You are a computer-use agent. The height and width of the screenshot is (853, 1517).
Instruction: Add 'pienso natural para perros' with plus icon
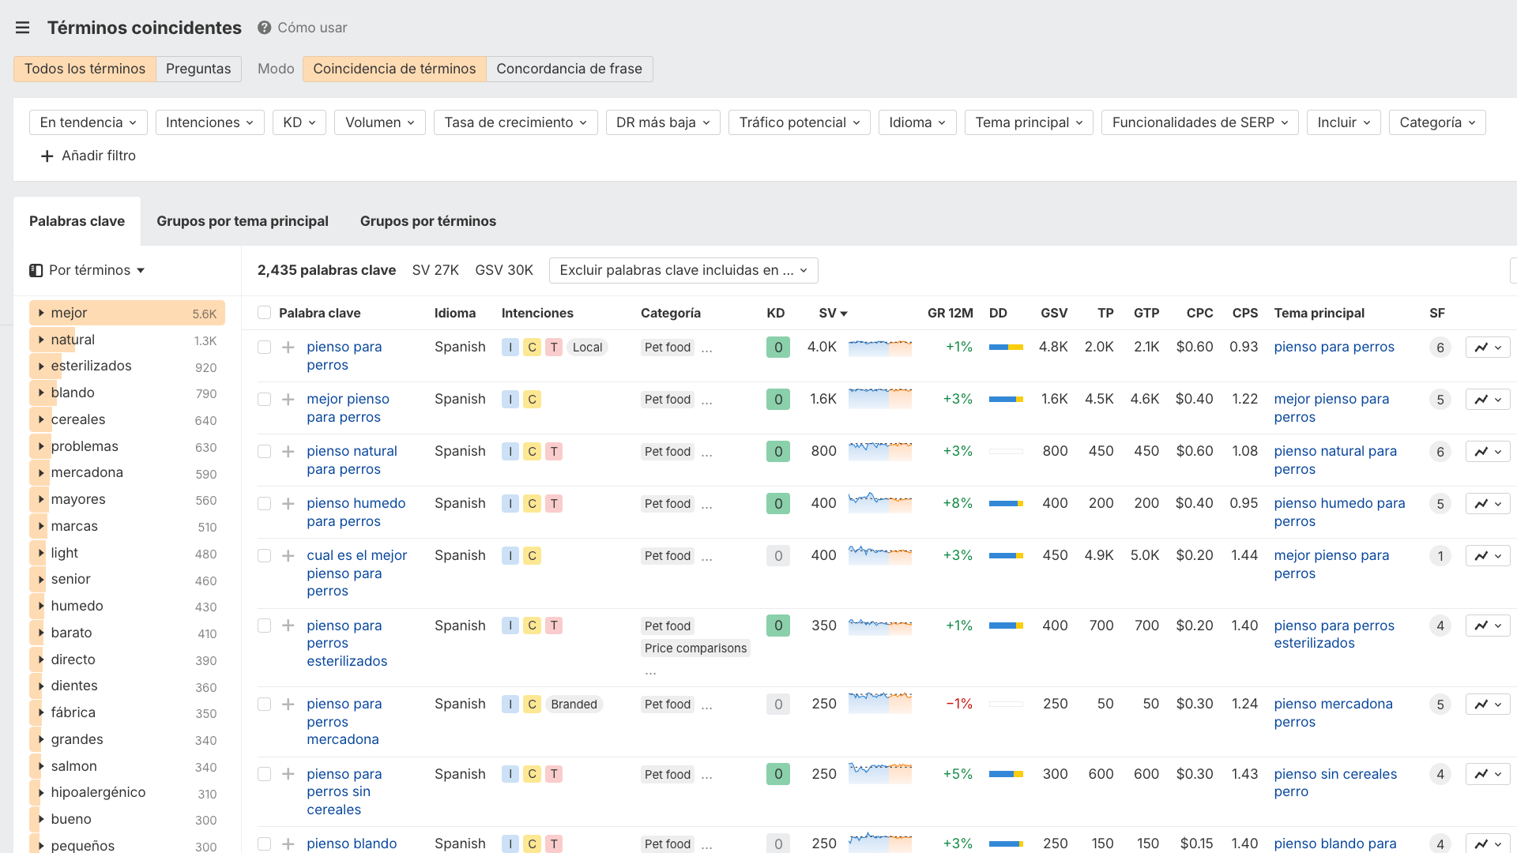tap(288, 452)
